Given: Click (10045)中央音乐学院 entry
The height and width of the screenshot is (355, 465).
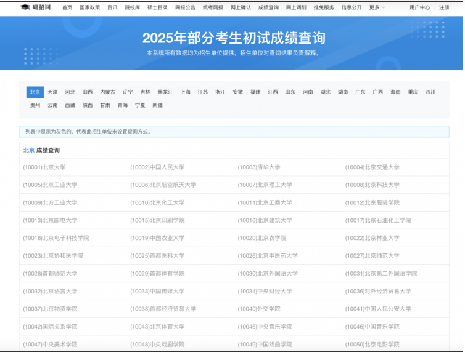Looking at the screenshot, I should (265, 327).
